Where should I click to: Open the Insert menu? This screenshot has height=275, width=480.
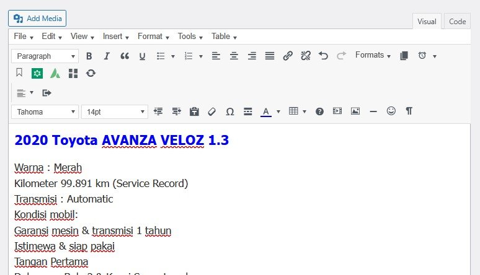(116, 37)
